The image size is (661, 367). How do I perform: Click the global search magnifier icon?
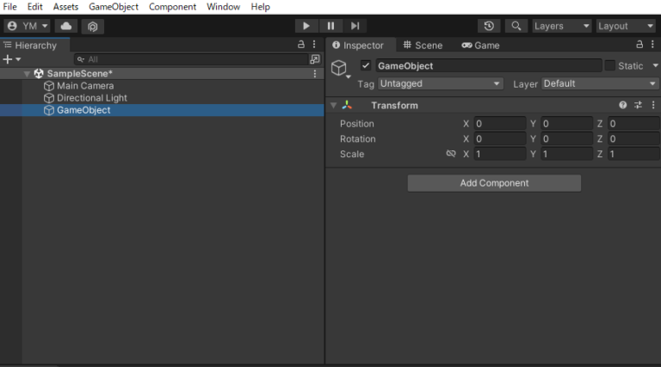[x=516, y=26]
